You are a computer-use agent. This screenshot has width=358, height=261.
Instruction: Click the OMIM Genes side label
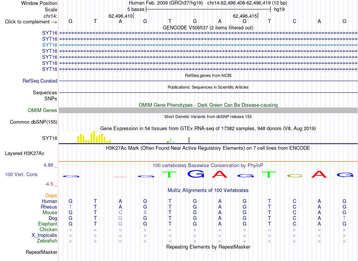pos(42,111)
